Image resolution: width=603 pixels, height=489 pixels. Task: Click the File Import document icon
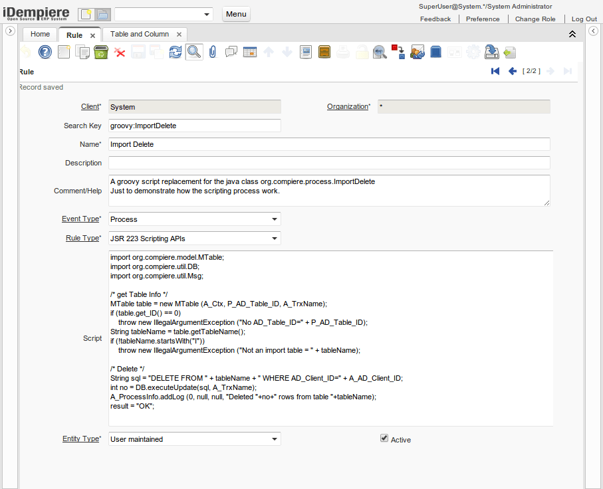[509, 52]
